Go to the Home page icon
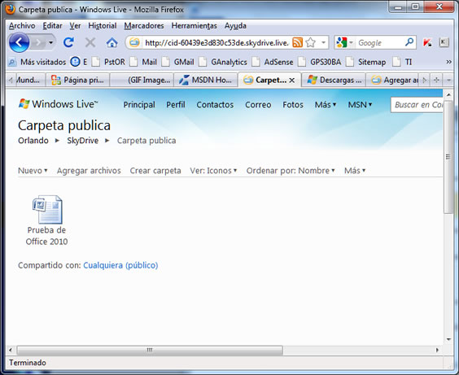459x375 pixels. (111, 43)
